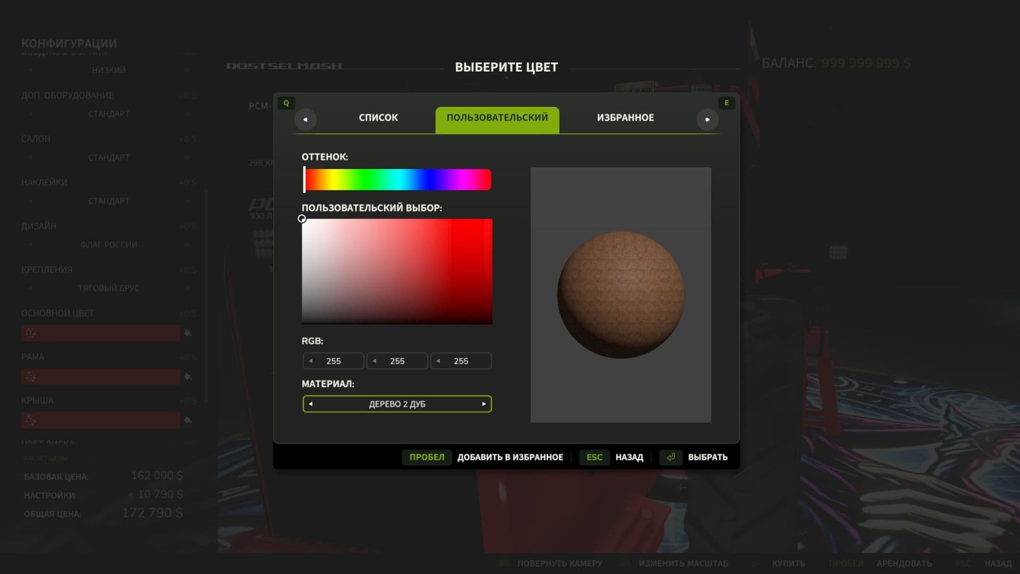
Task: Click КУПИТЬ in the bottom bar
Action: click(x=788, y=563)
